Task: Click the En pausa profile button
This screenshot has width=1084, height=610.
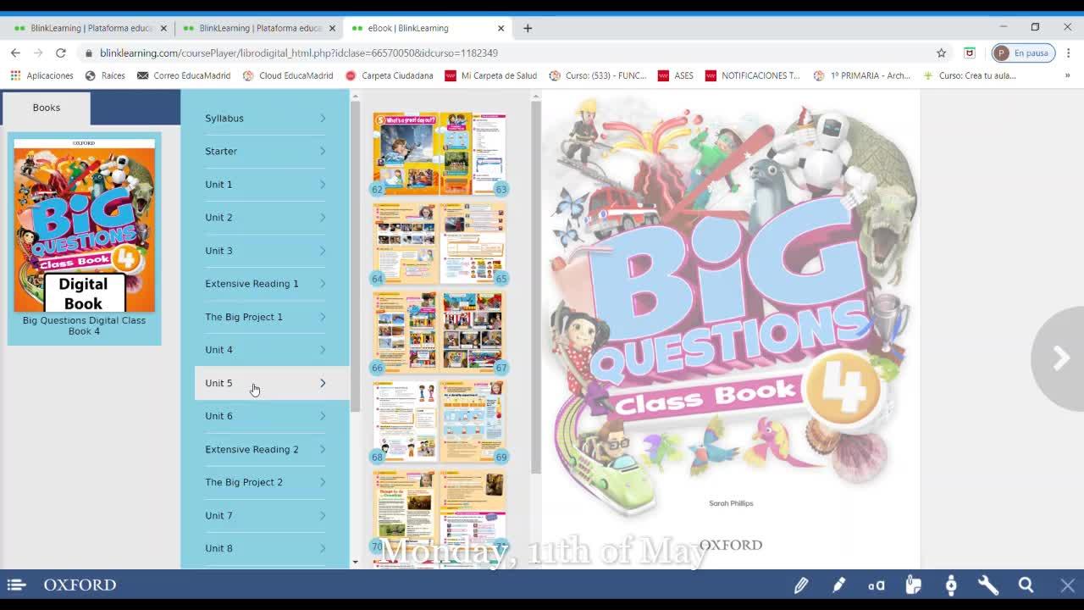Action: coord(1023,53)
